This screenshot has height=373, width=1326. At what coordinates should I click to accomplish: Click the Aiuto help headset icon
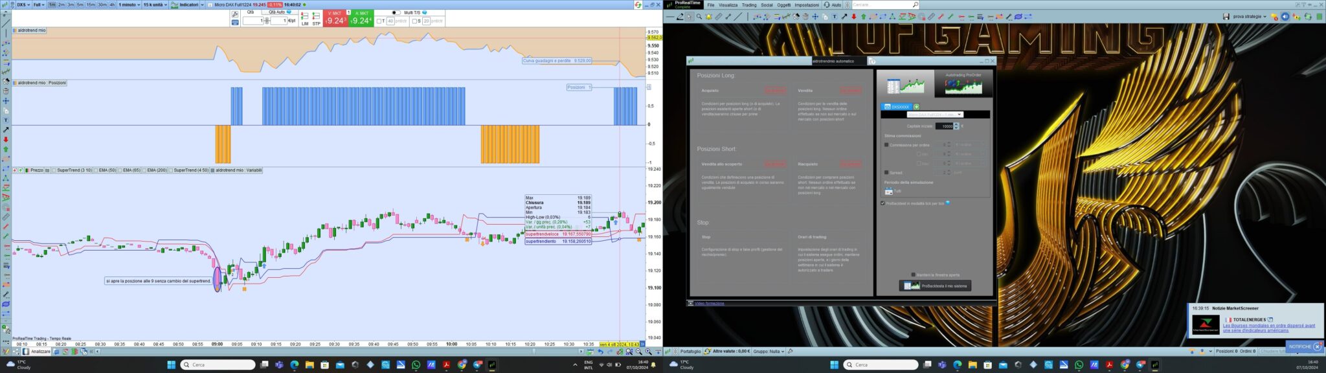click(x=827, y=5)
